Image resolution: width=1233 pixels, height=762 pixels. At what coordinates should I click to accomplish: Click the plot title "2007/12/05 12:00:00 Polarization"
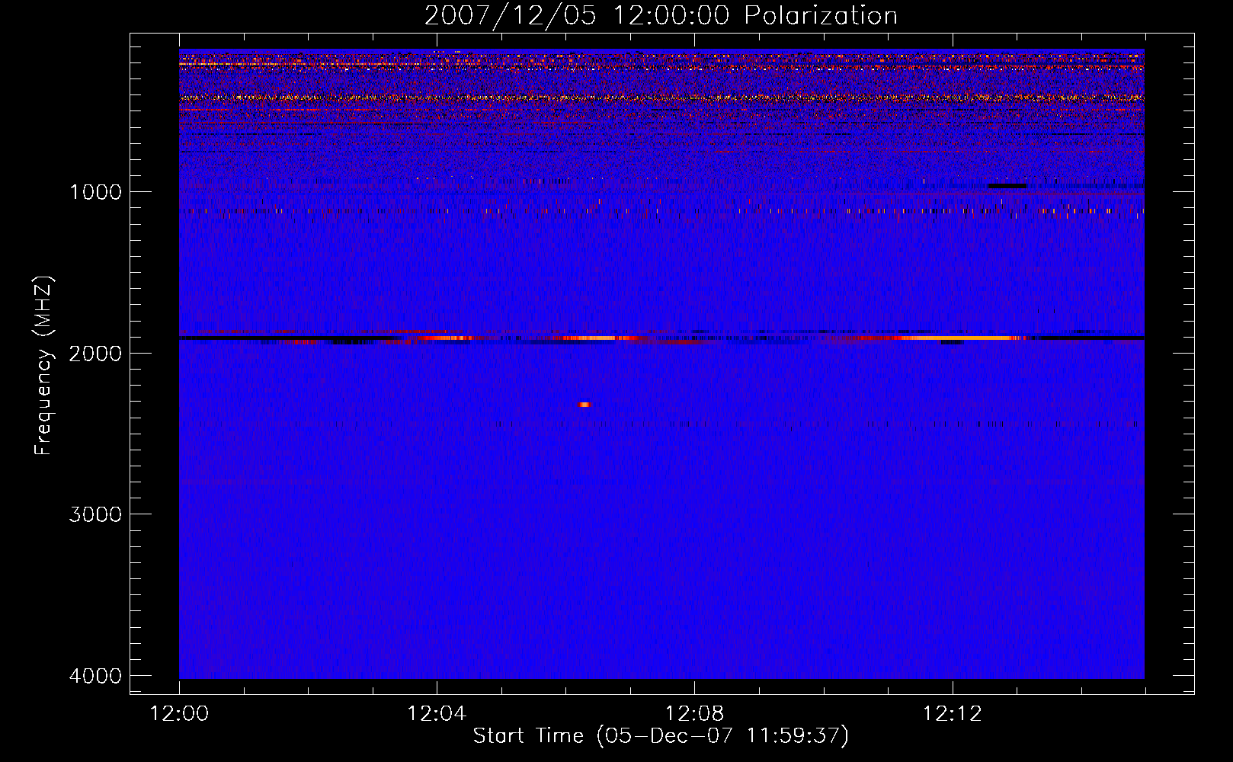point(661,16)
